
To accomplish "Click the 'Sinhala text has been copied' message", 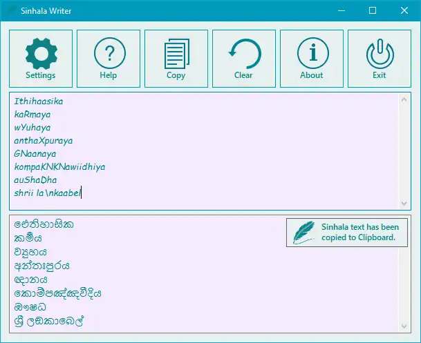I will point(359,232).
